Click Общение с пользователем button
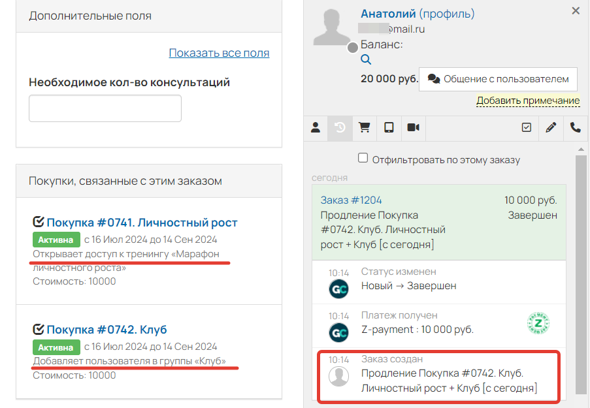The height and width of the screenshot is (408, 590). [498, 79]
